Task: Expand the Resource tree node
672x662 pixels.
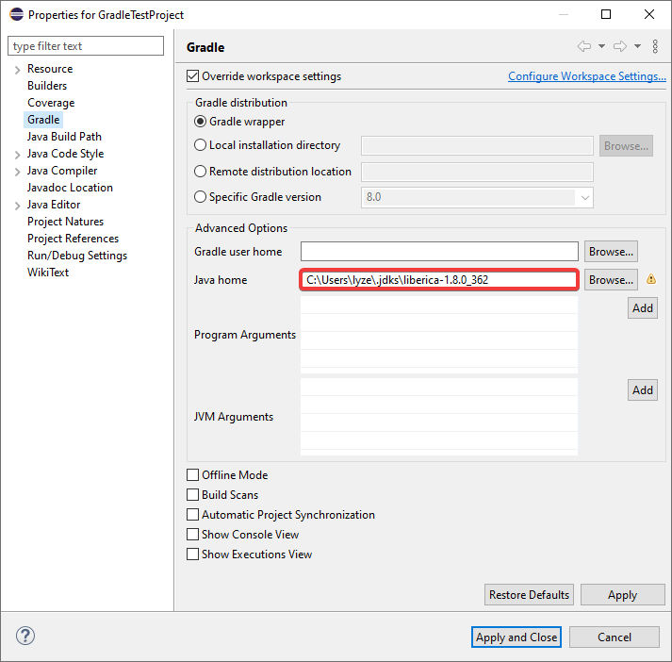Action: [x=17, y=70]
